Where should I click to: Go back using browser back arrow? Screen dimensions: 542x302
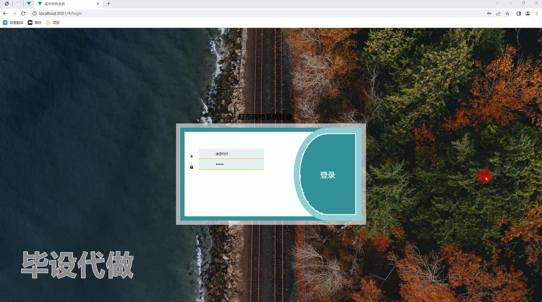tap(5, 14)
